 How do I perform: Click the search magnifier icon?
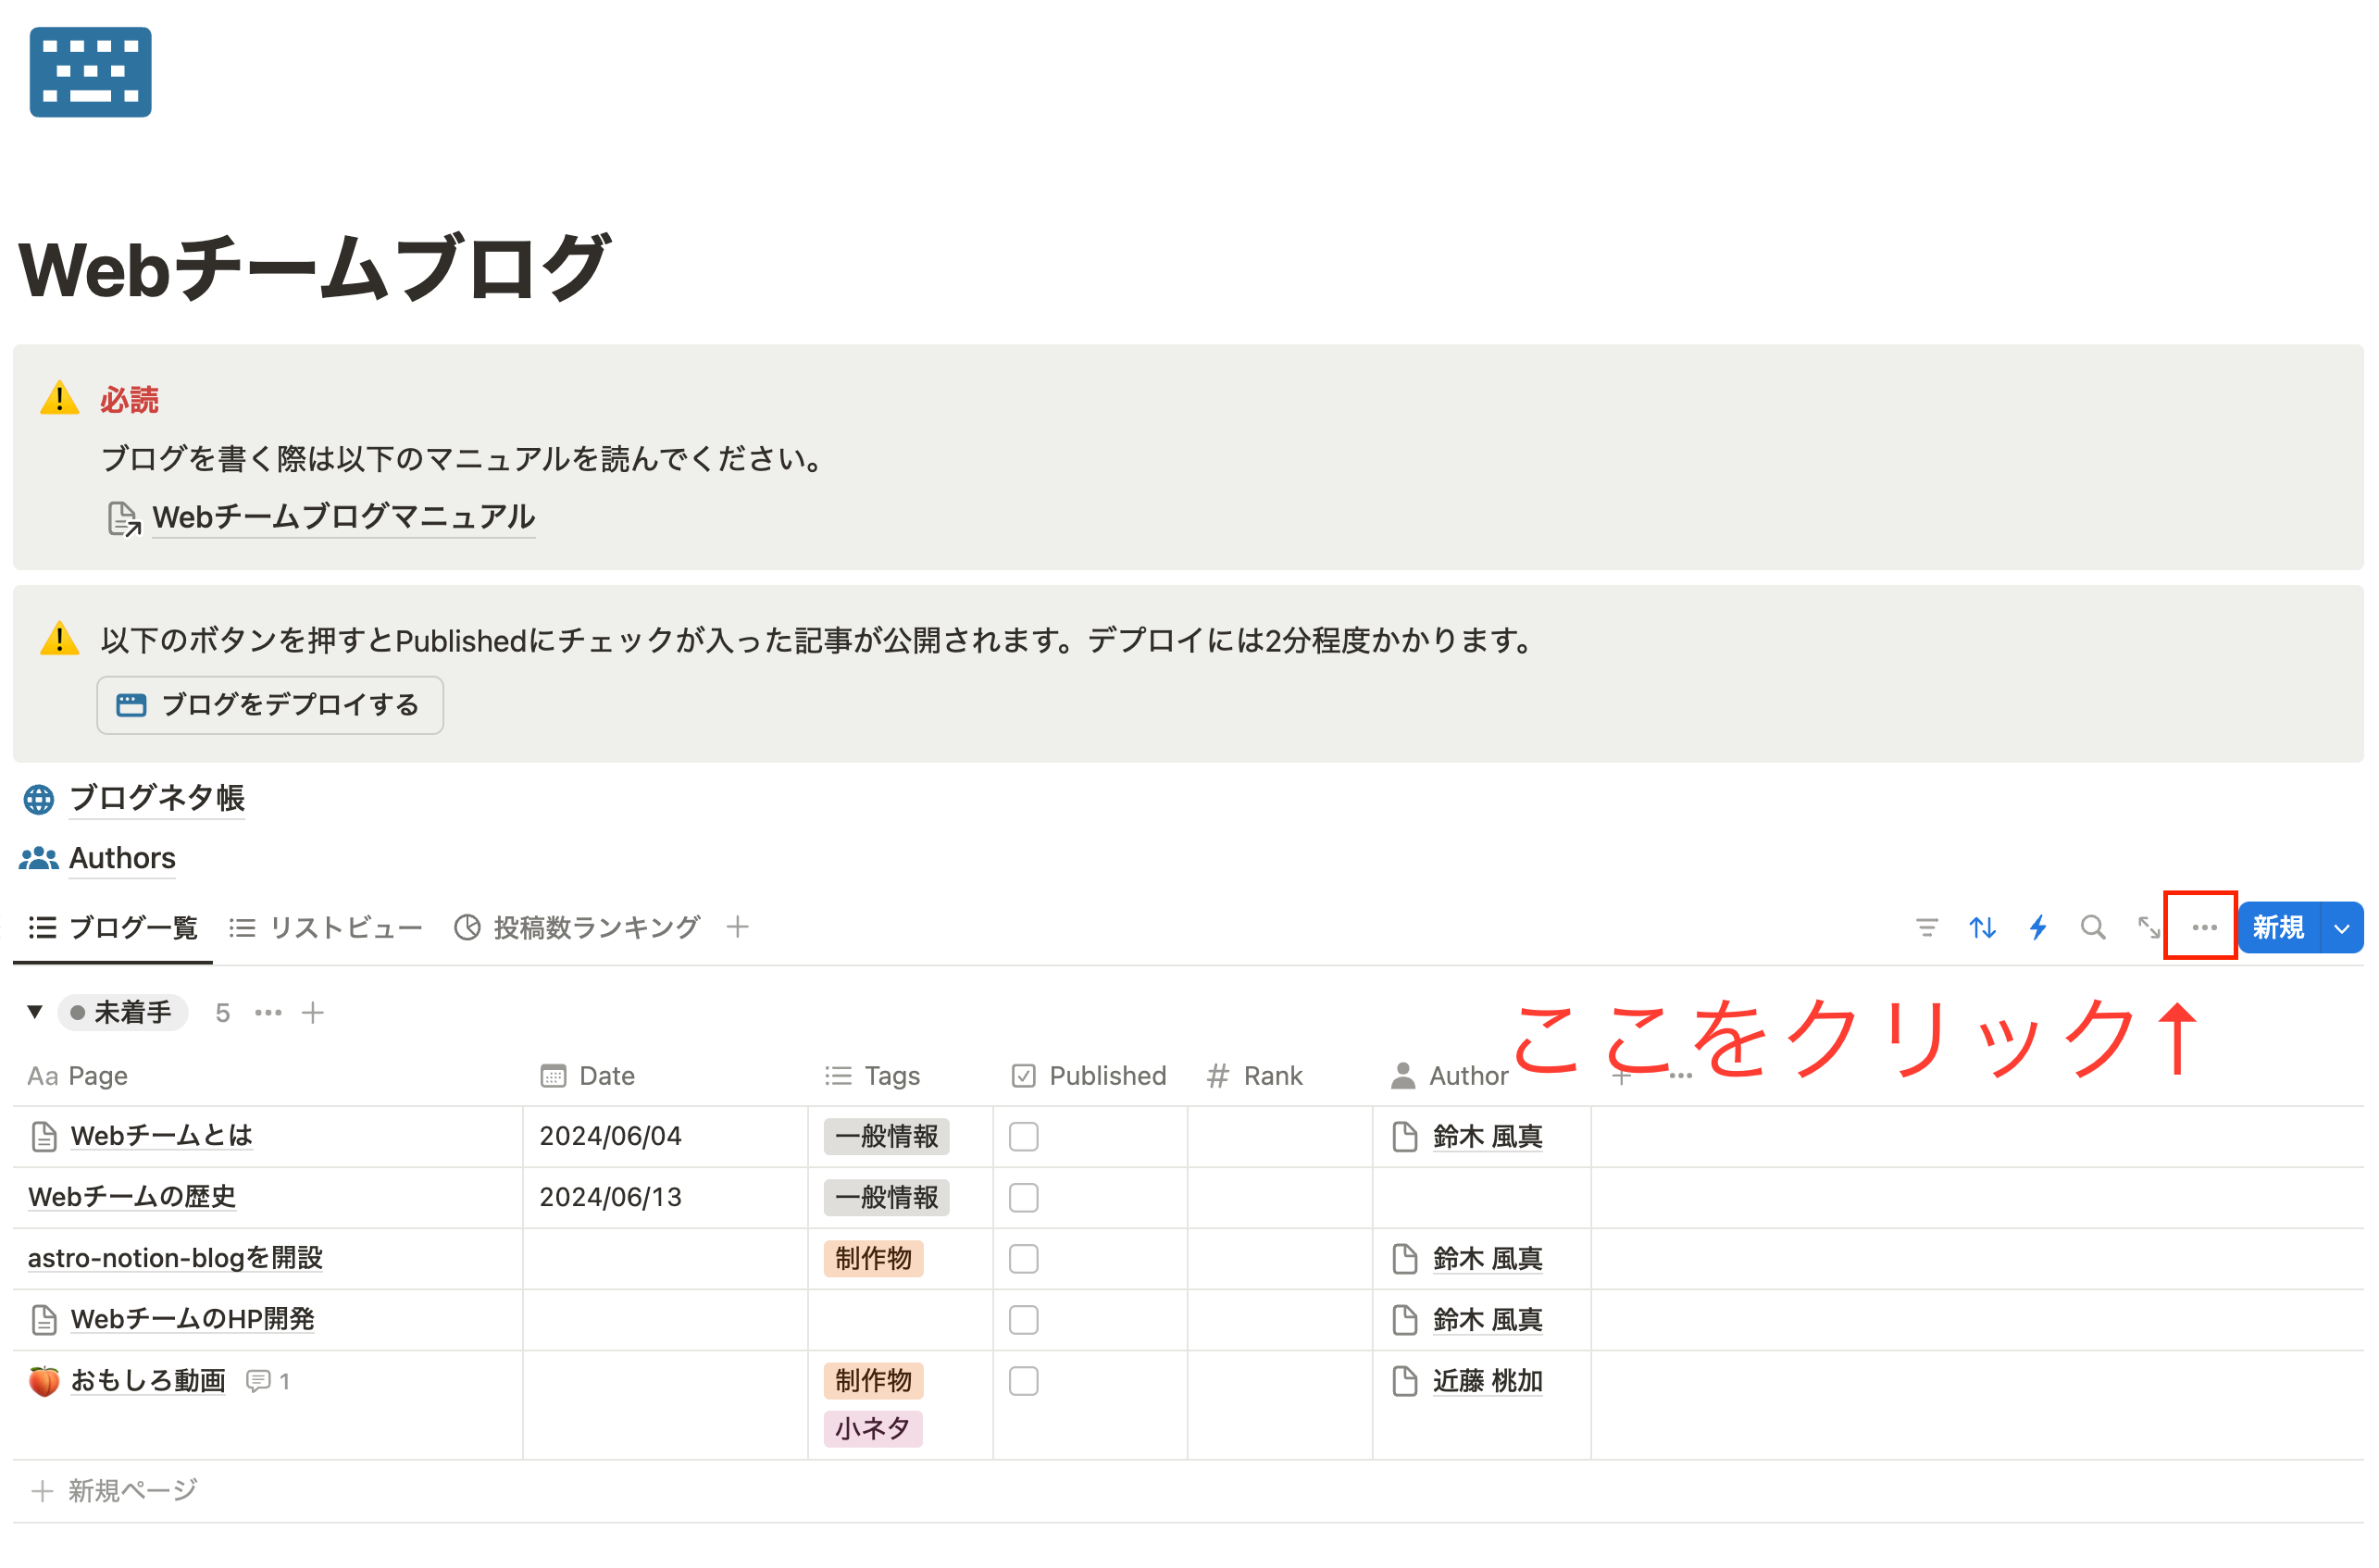(x=2092, y=928)
